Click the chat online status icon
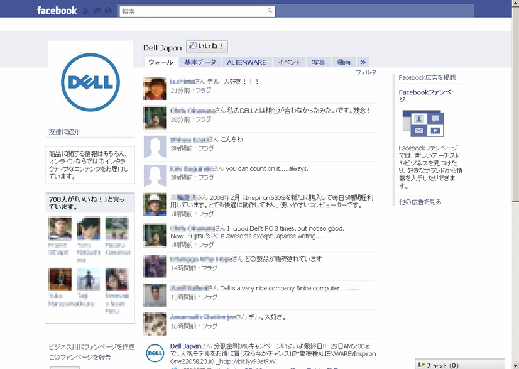The width and height of the screenshot is (519, 369). tap(421, 365)
